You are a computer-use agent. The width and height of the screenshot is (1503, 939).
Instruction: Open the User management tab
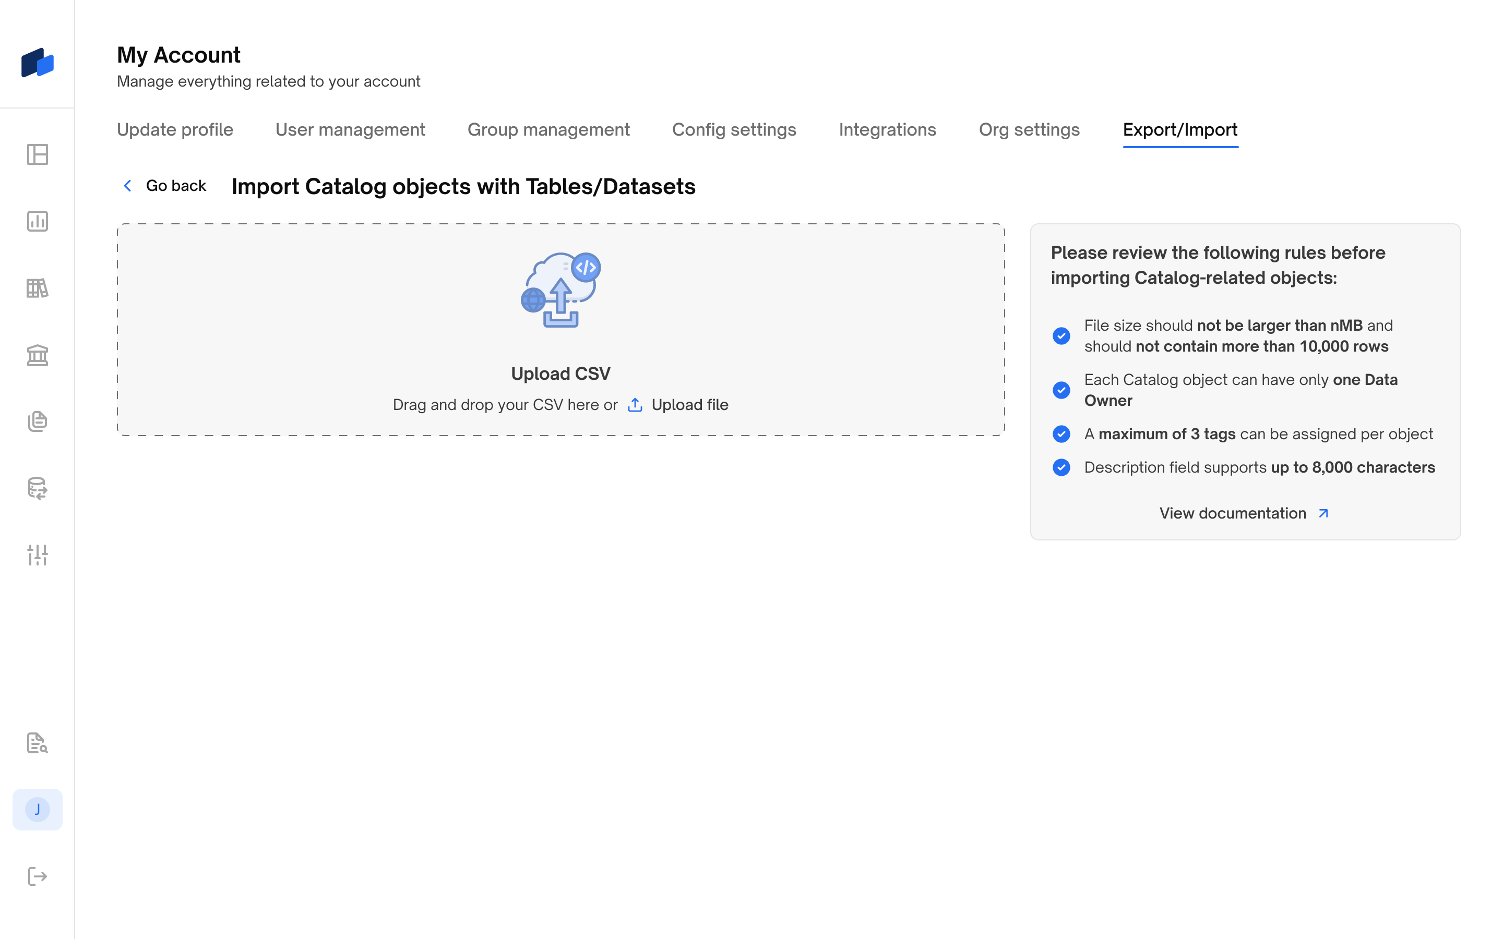point(350,130)
